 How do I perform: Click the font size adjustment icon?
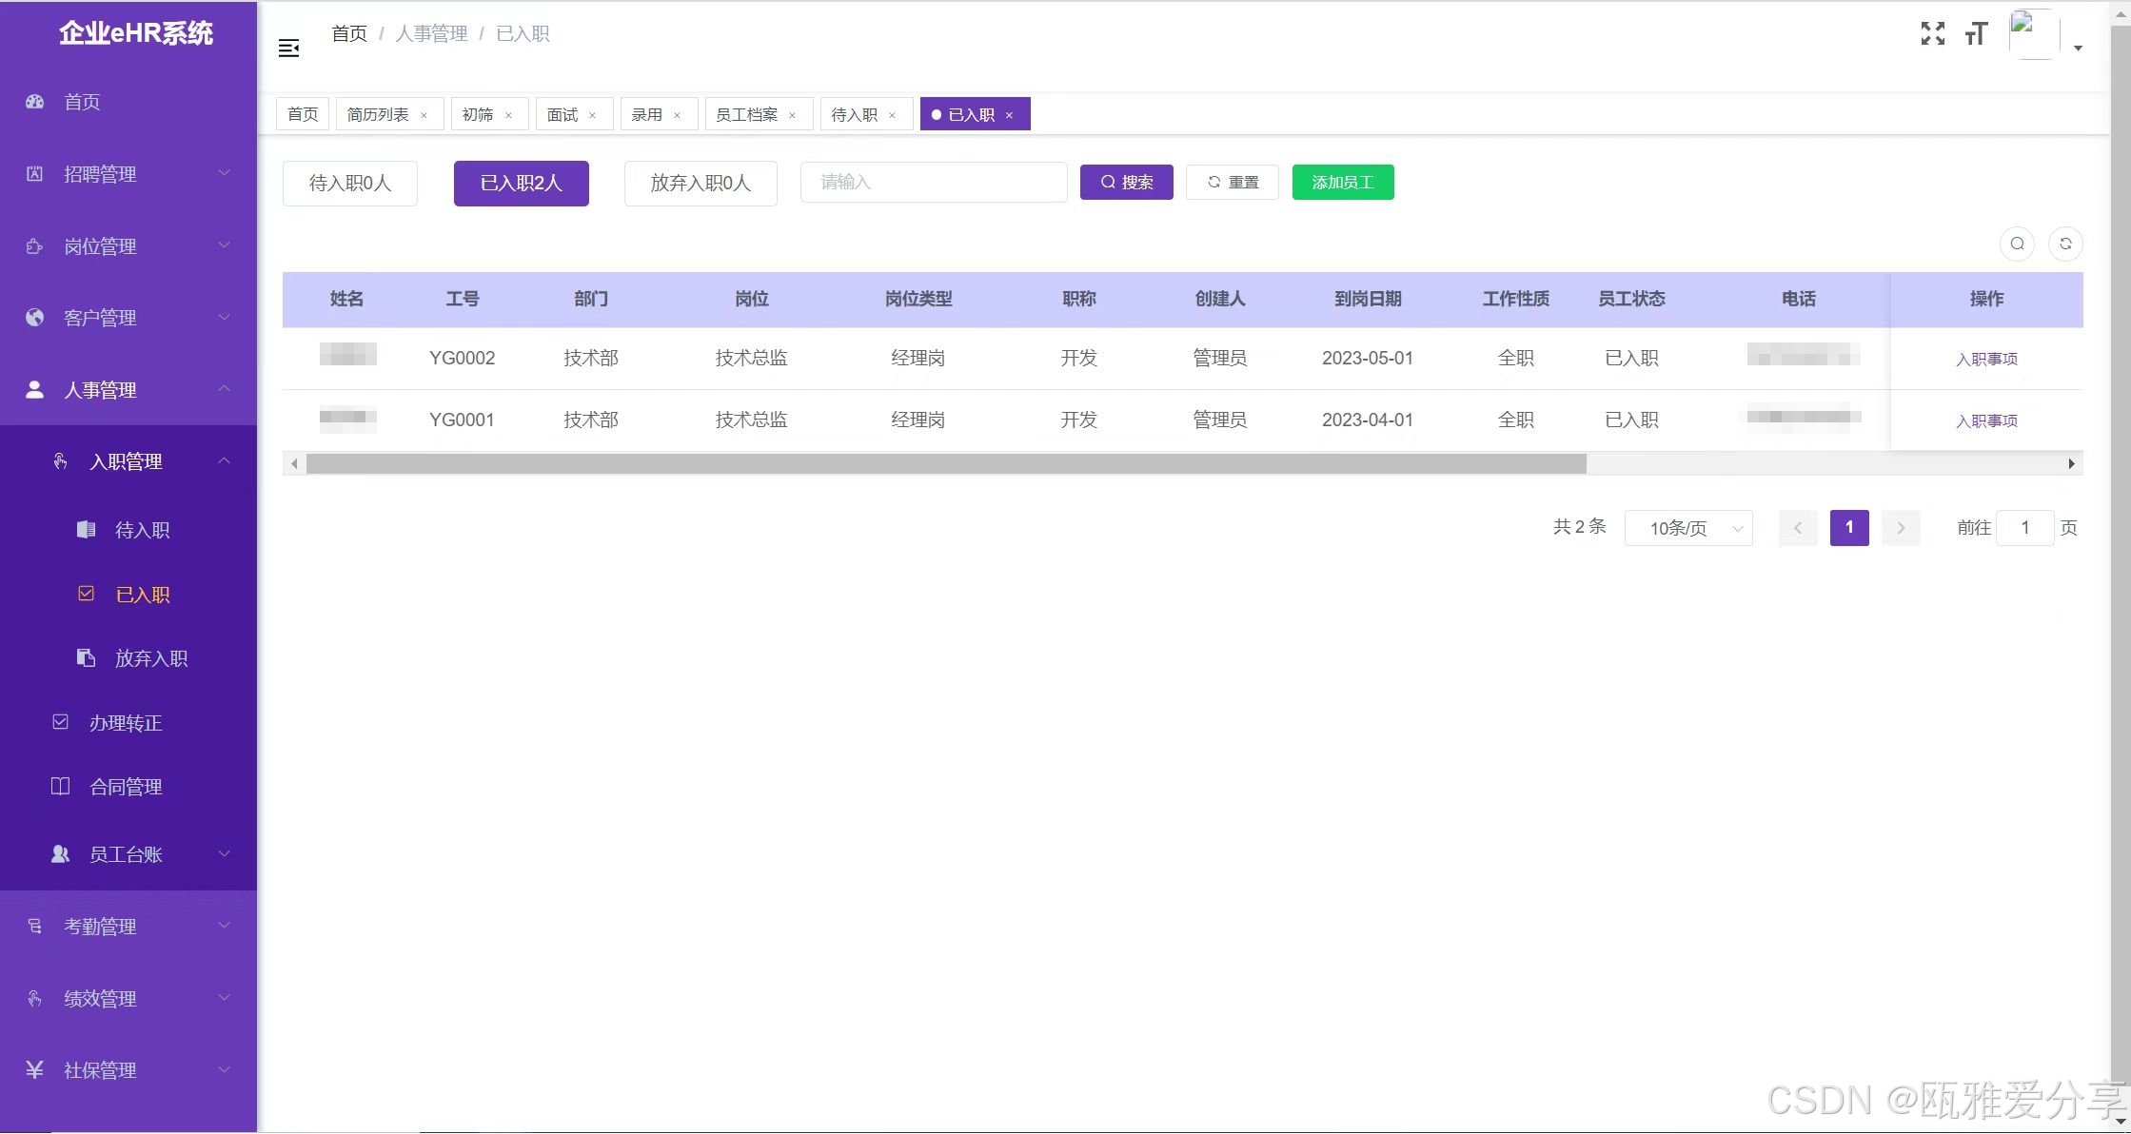coord(1976,33)
